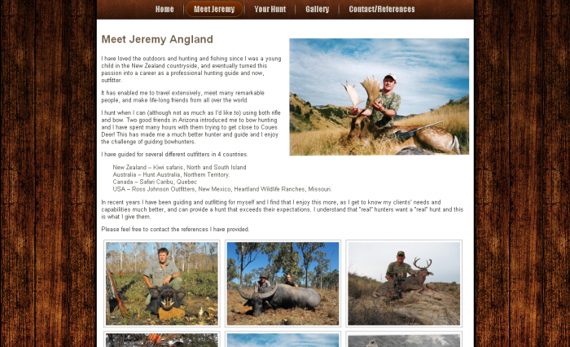Click the Meet Jeremy Angland heading

click(x=157, y=39)
